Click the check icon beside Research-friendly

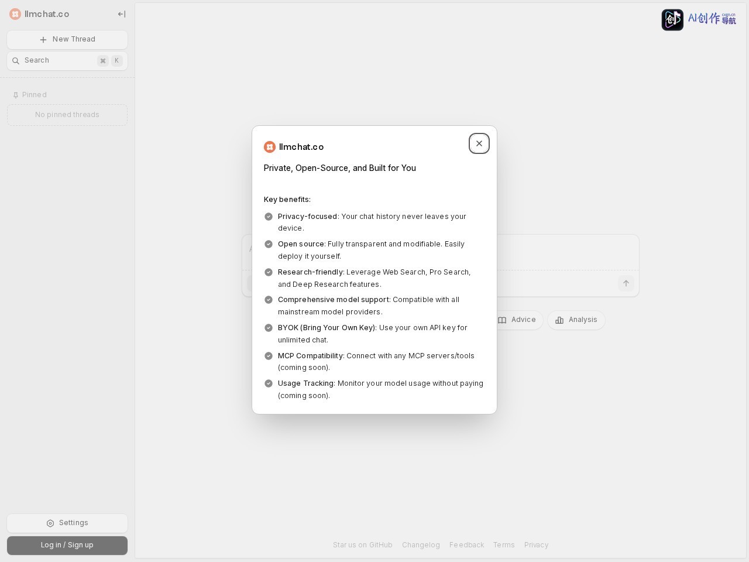(x=269, y=272)
